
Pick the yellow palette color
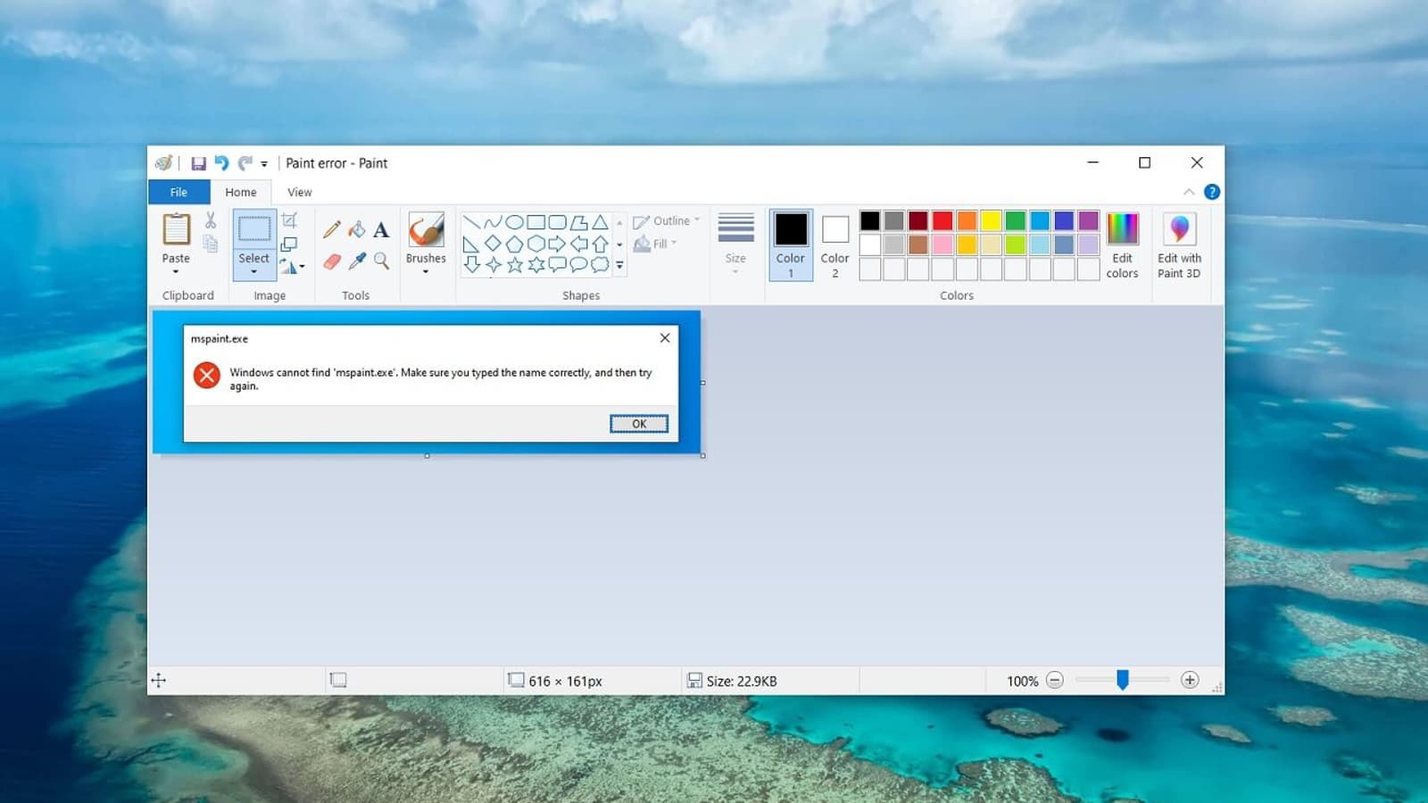tap(991, 220)
